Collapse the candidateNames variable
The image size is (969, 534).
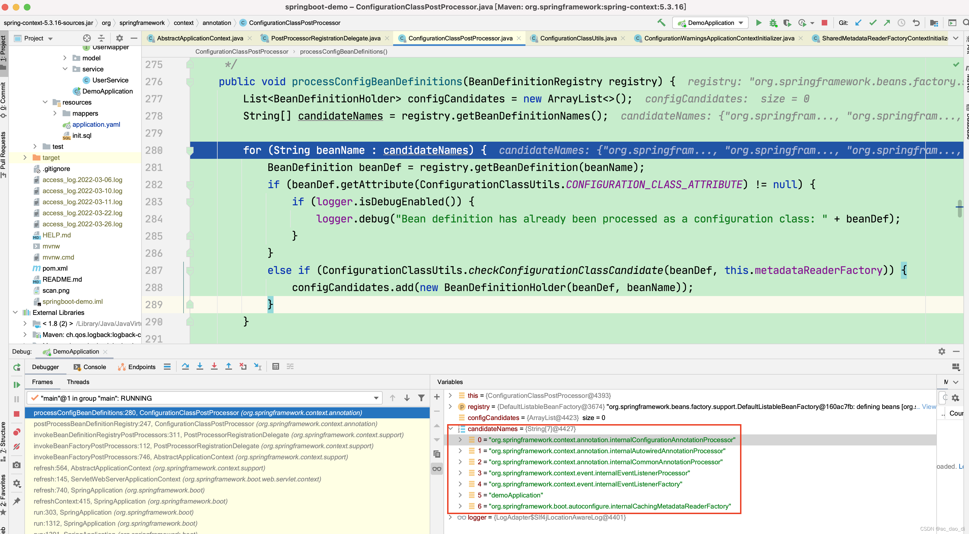tap(450, 429)
